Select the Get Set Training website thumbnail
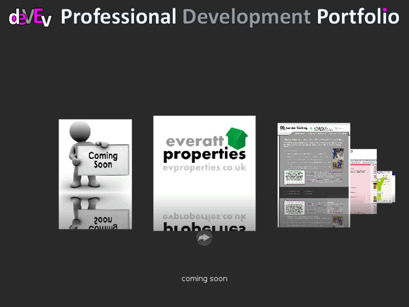 (x=314, y=175)
